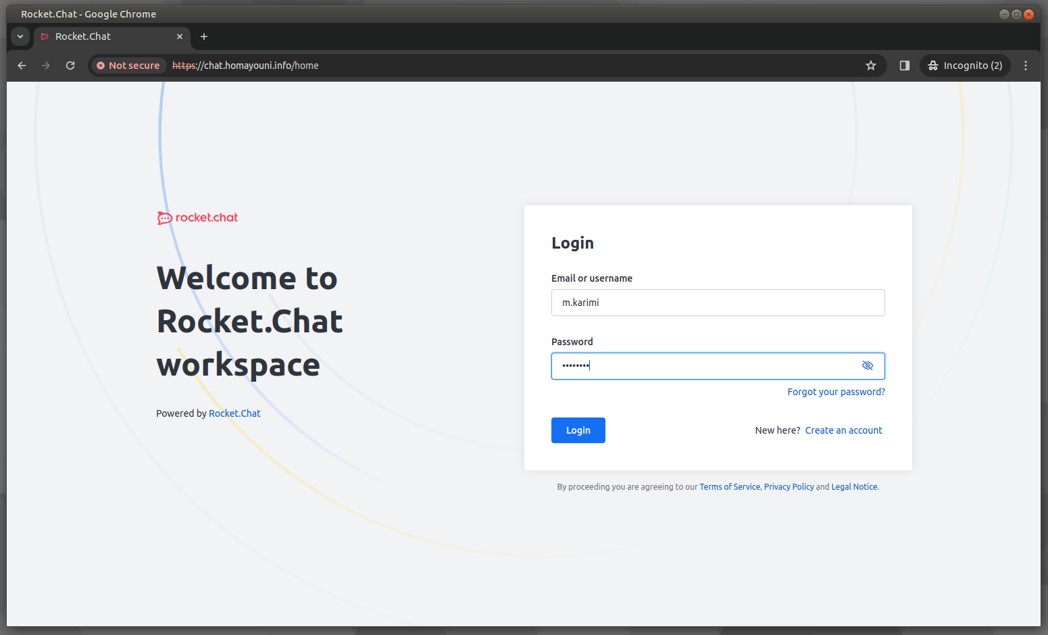1048x635 pixels.
Task: Click the Email or username field
Action: (x=718, y=303)
